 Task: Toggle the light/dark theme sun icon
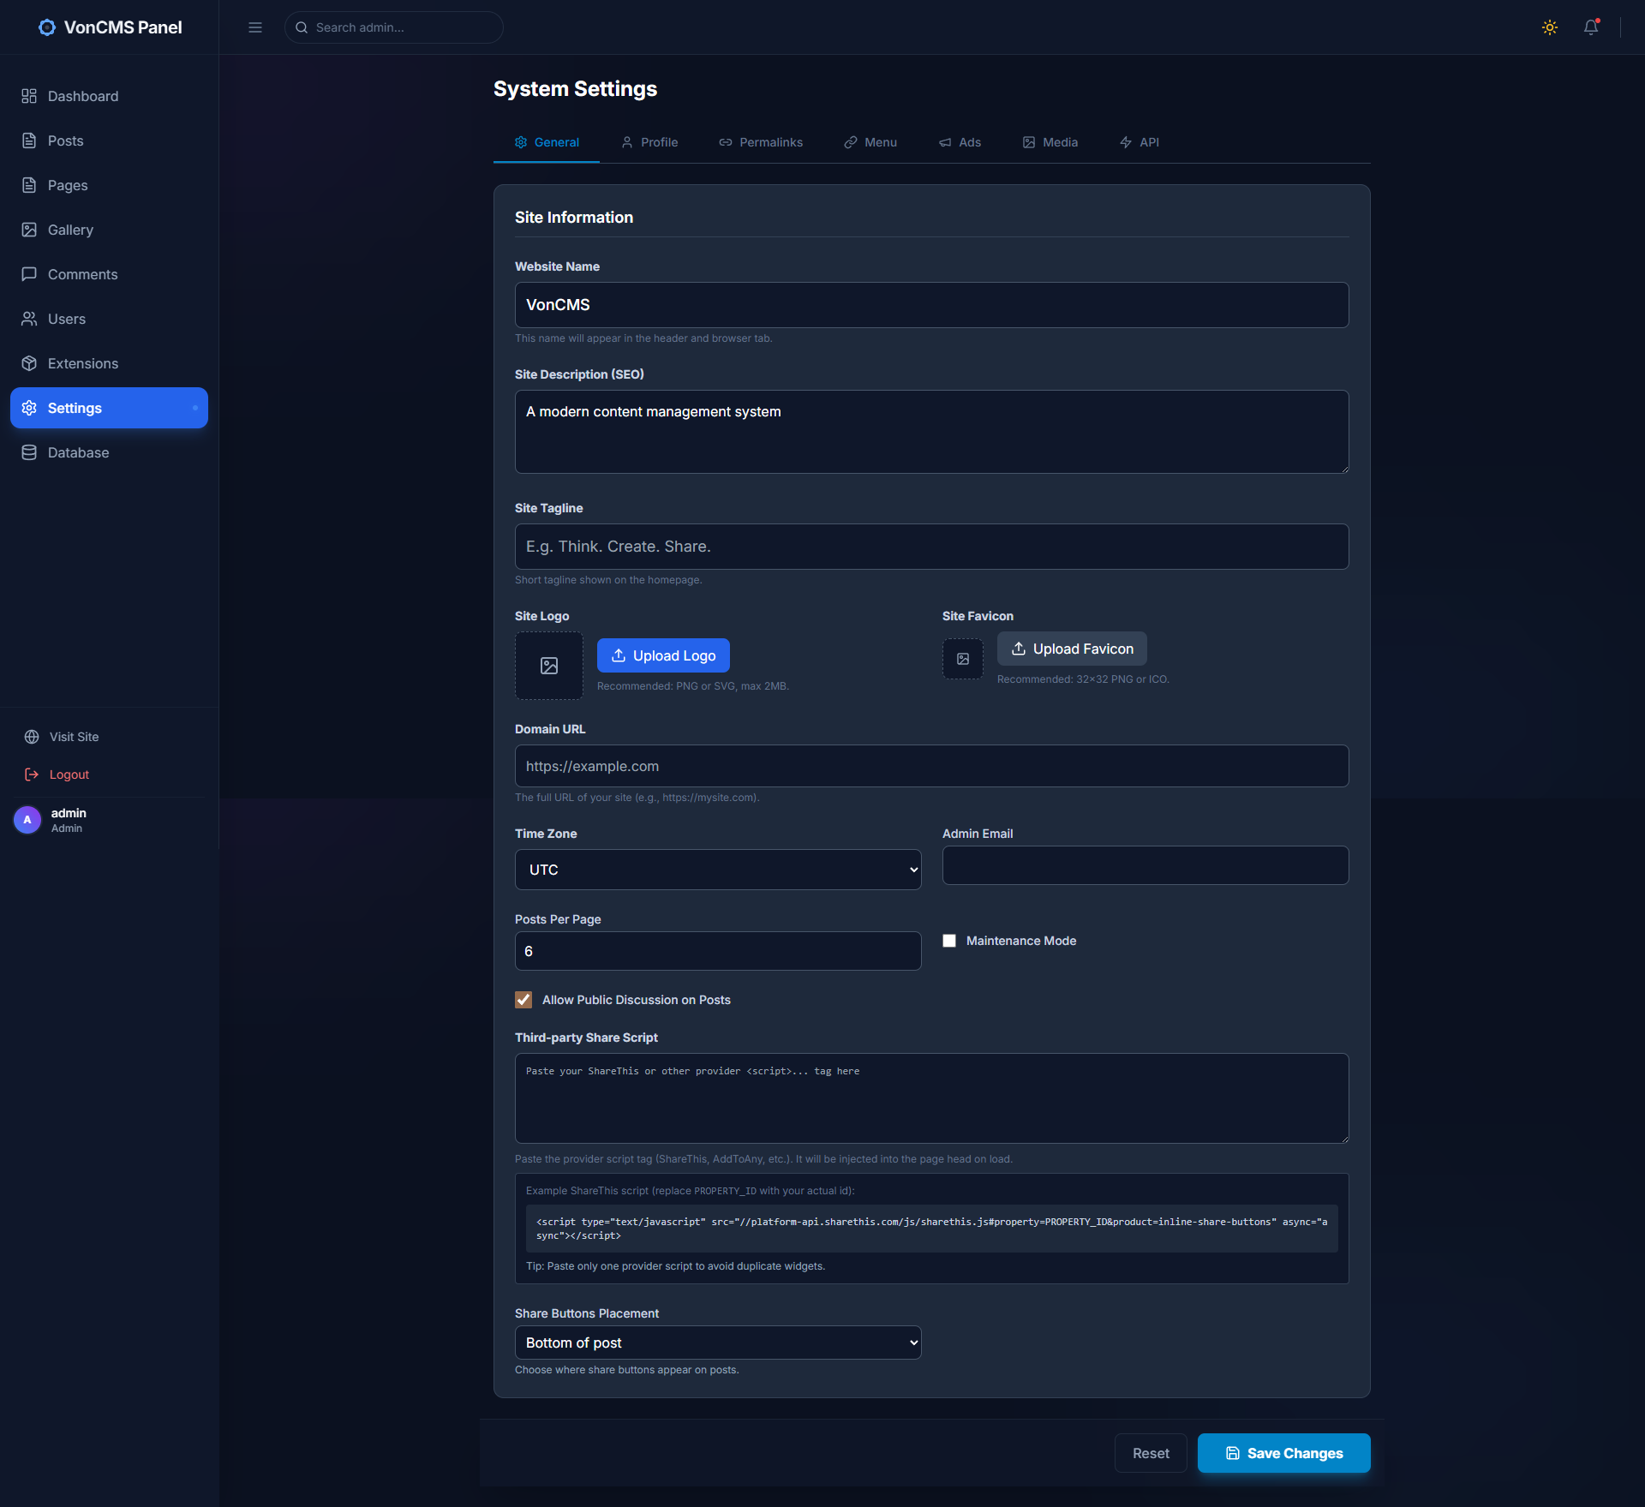coord(1549,27)
